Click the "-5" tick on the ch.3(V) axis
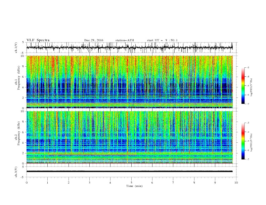 23,177
